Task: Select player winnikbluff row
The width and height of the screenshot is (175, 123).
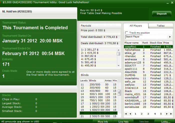Action: (148, 97)
